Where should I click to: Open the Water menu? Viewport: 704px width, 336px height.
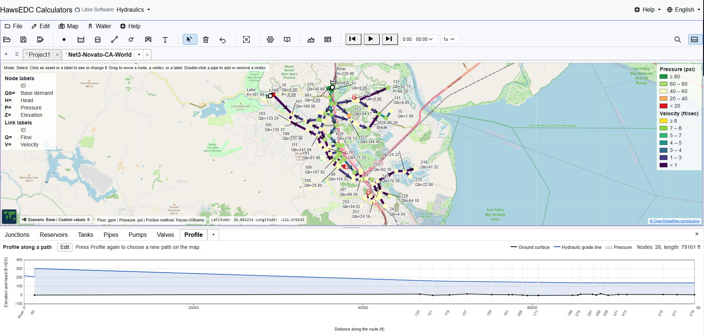(100, 26)
